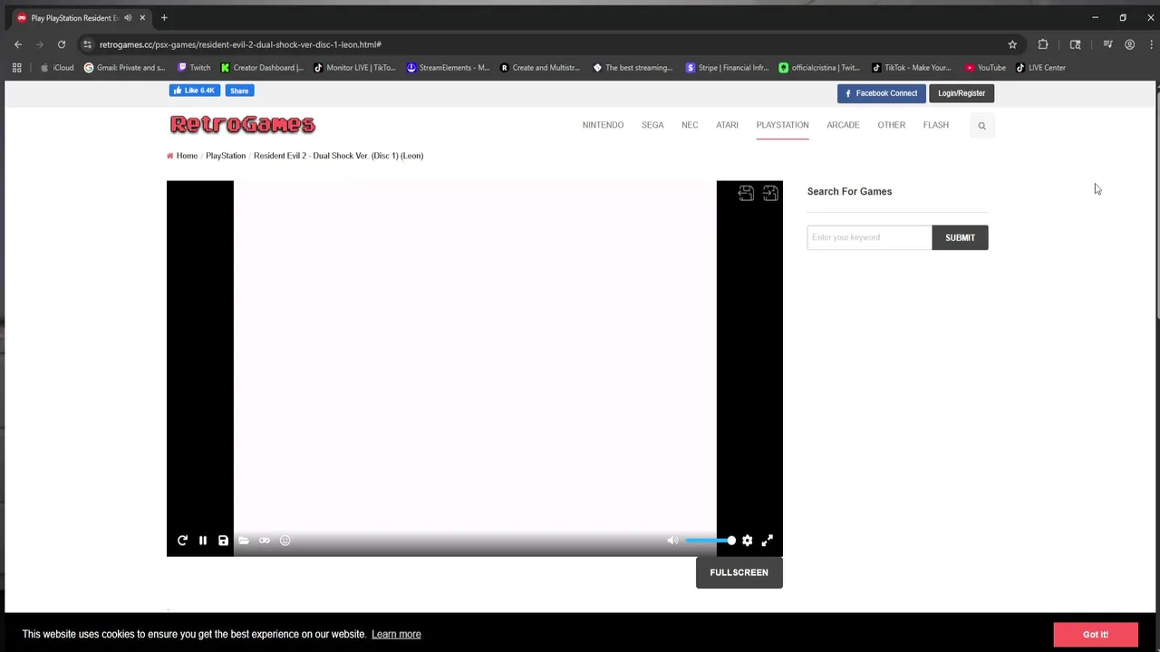Open the browser extensions puzzle icon
This screenshot has height=652, width=1160.
pos(1043,44)
